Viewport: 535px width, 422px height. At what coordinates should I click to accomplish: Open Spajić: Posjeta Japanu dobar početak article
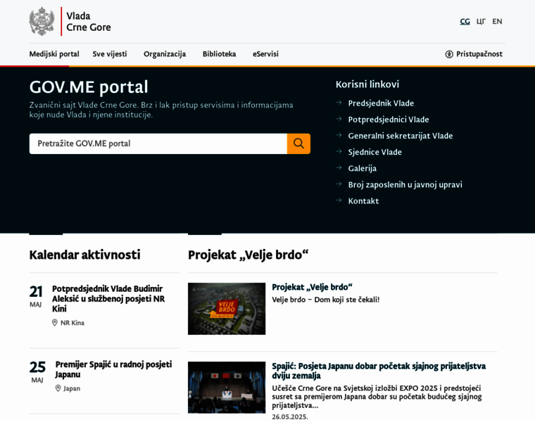point(379,371)
